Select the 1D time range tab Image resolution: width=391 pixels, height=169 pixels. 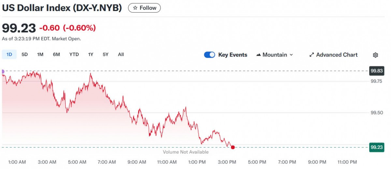[9, 54]
